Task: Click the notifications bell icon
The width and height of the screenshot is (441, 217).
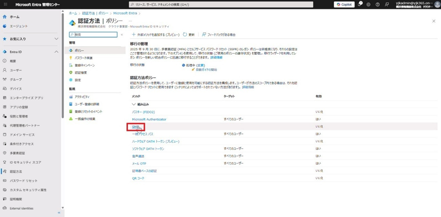Action: (x=359, y=4)
